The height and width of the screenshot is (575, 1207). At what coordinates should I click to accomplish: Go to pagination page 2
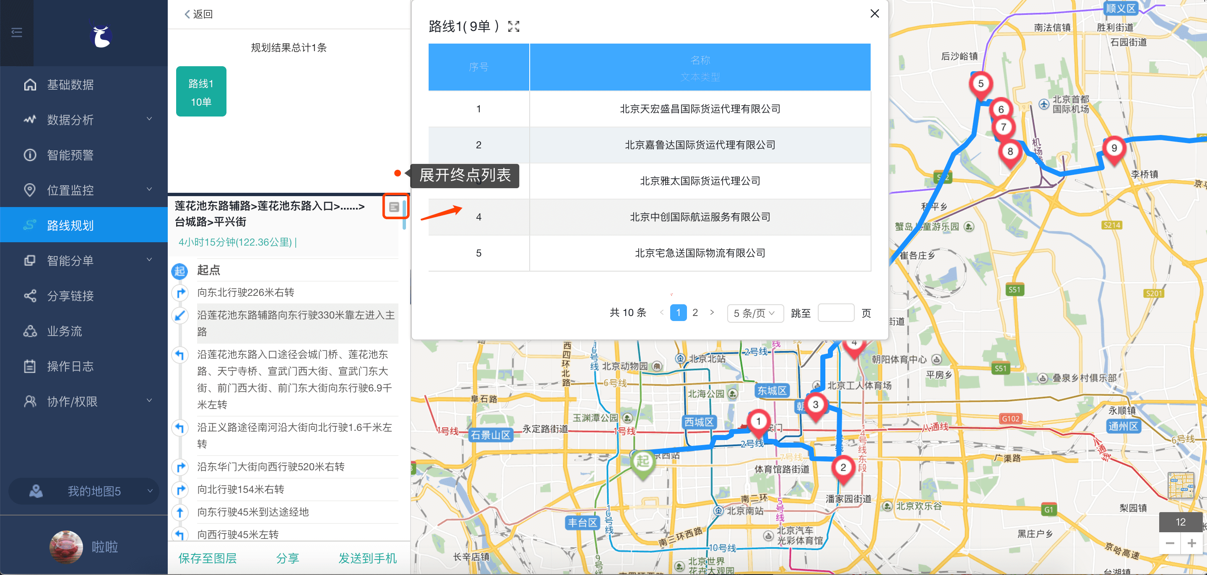pos(695,312)
